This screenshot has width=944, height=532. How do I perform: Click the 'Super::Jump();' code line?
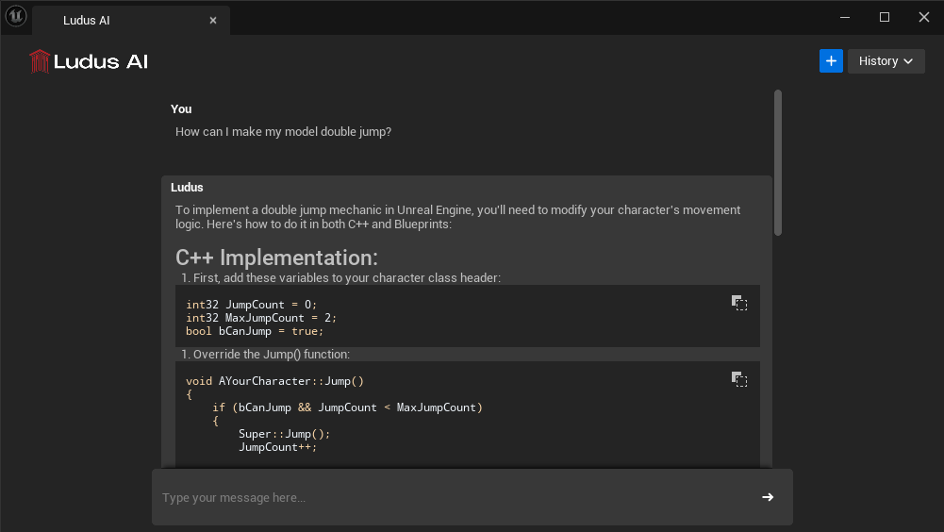[x=284, y=434]
